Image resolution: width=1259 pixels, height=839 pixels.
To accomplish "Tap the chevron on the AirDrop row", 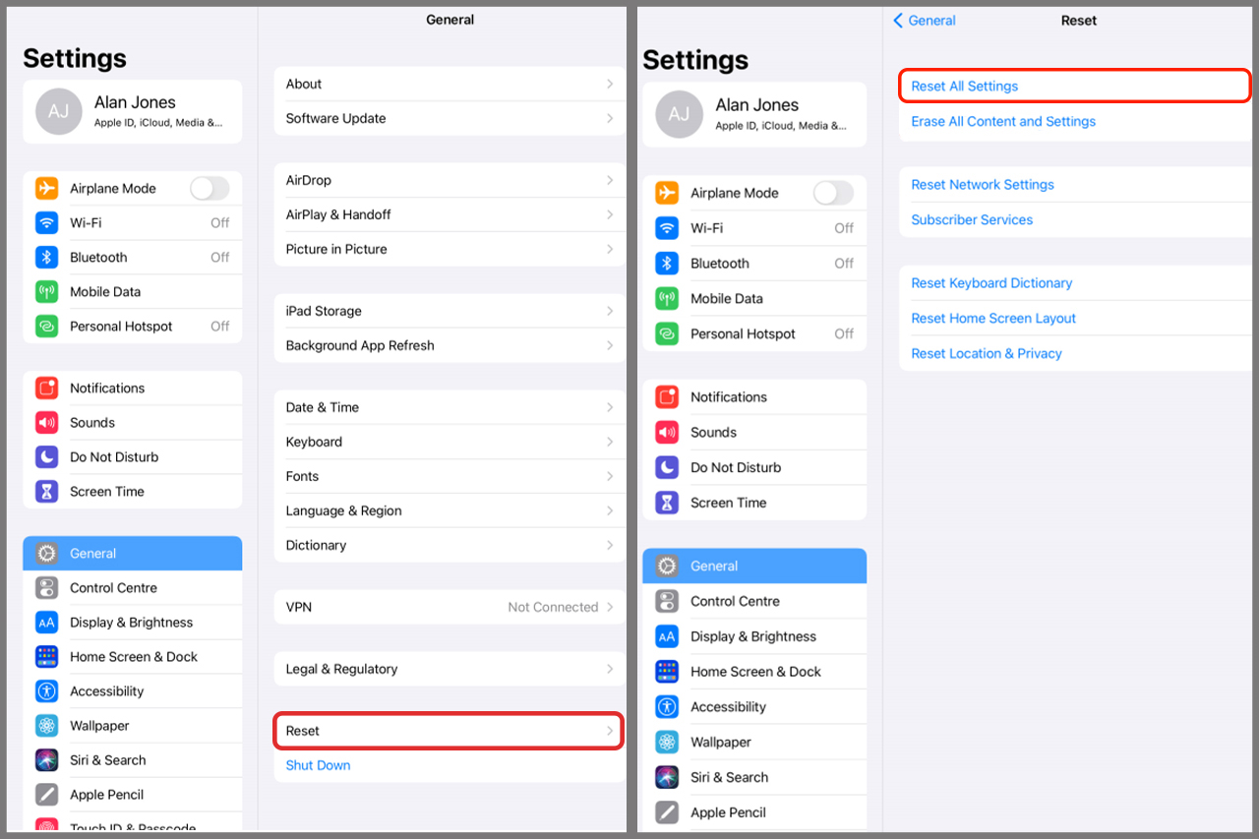I will [x=610, y=180].
